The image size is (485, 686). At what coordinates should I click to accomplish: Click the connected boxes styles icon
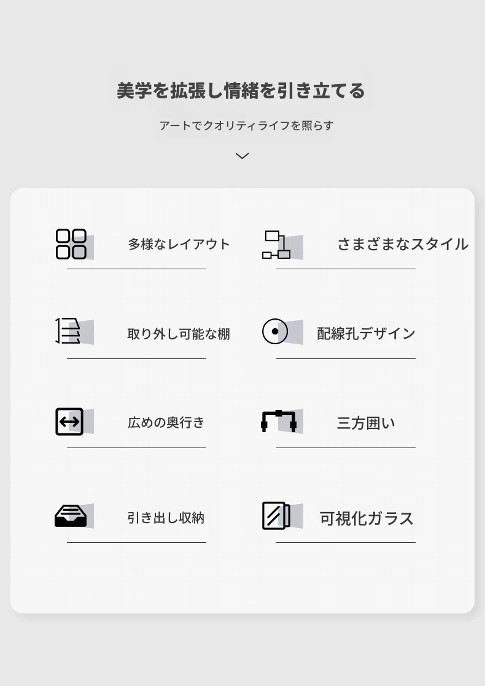[276, 245]
